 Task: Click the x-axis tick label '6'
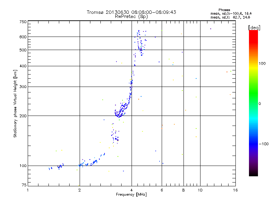click(x=162, y=190)
